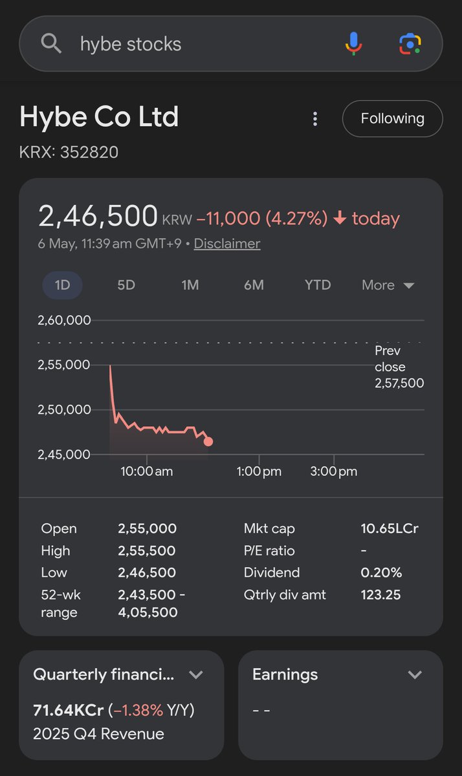The image size is (462, 776).
Task: Expand the Quarterly financials card chevron
Action: [x=196, y=675]
